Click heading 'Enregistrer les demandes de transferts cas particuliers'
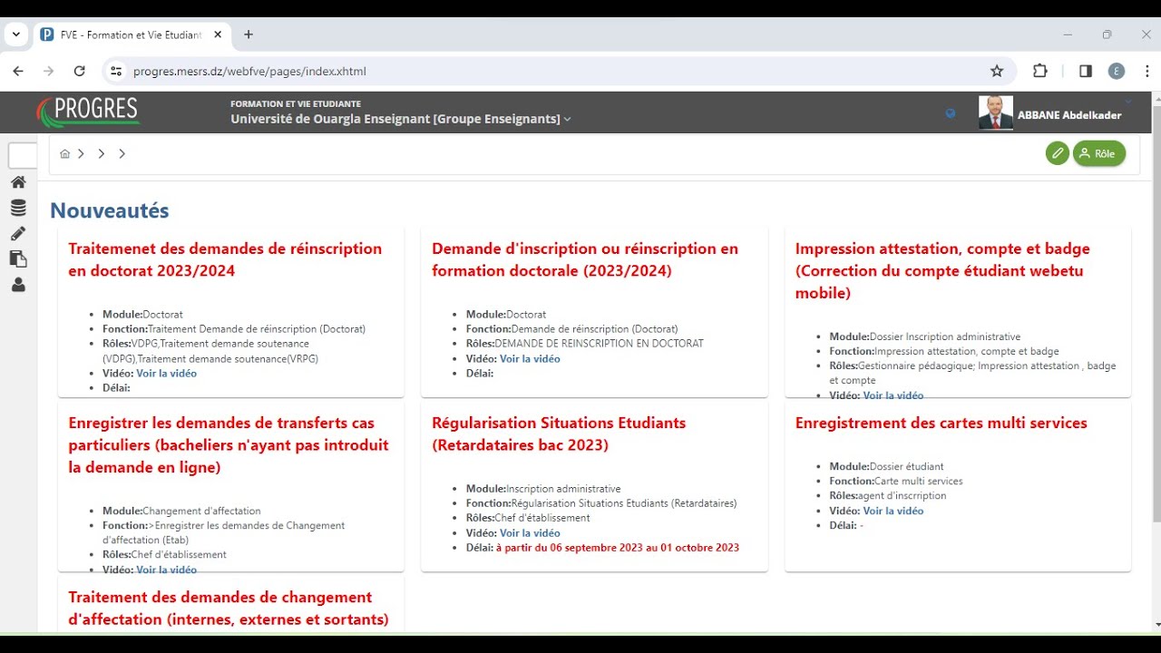The image size is (1161, 653). point(229,444)
